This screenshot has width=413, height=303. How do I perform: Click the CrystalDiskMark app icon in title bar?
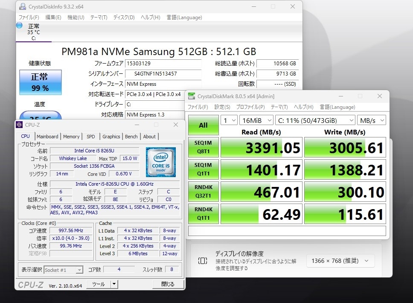click(x=192, y=96)
